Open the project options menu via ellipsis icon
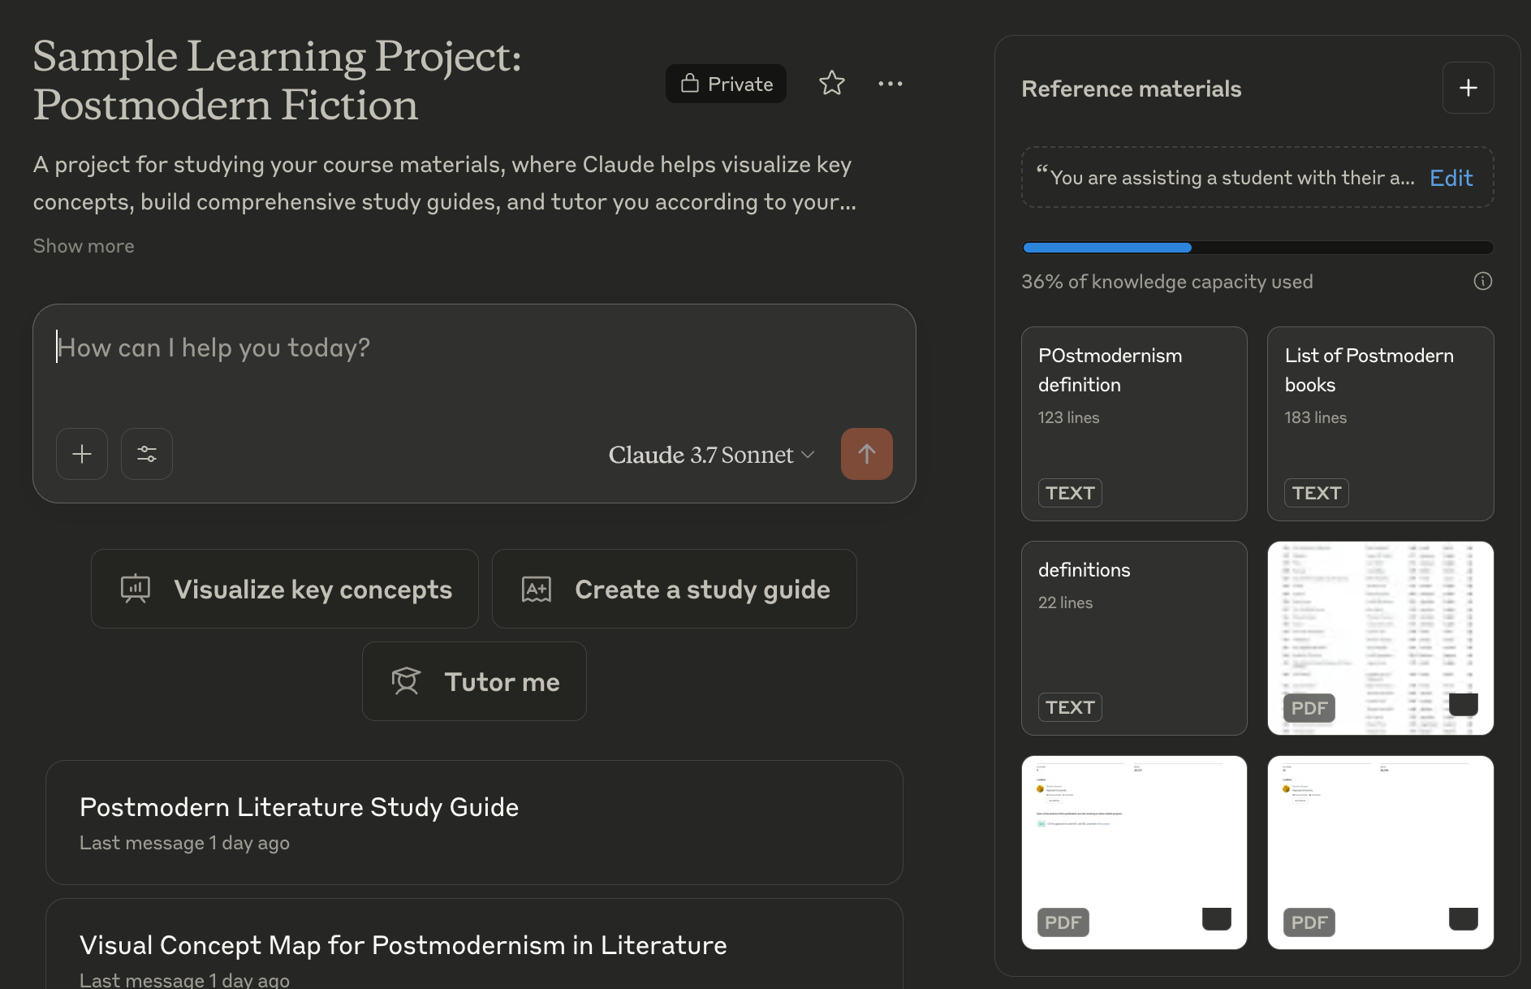The image size is (1531, 989). tap(890, 83)
